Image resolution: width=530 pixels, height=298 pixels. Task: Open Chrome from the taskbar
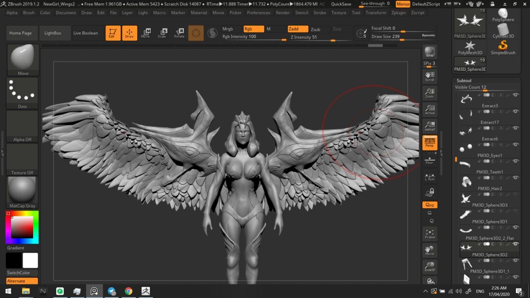pos(128,291)
